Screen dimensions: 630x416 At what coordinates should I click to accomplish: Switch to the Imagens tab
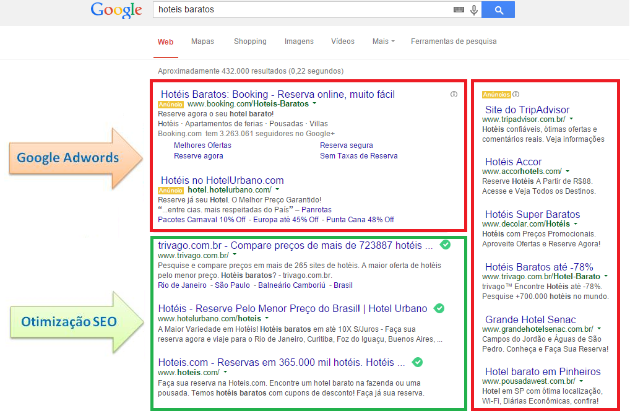click(x=299, y=41)
